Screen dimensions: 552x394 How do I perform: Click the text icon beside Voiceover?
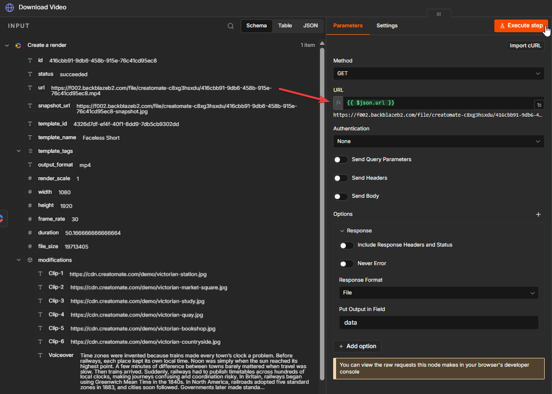(41, 355)
